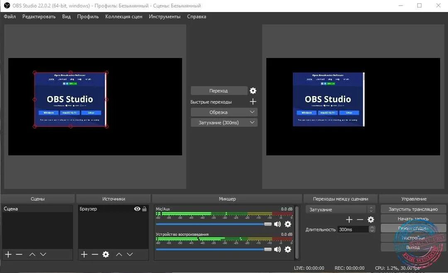Open the Инструменты menu

click(165, 17)
